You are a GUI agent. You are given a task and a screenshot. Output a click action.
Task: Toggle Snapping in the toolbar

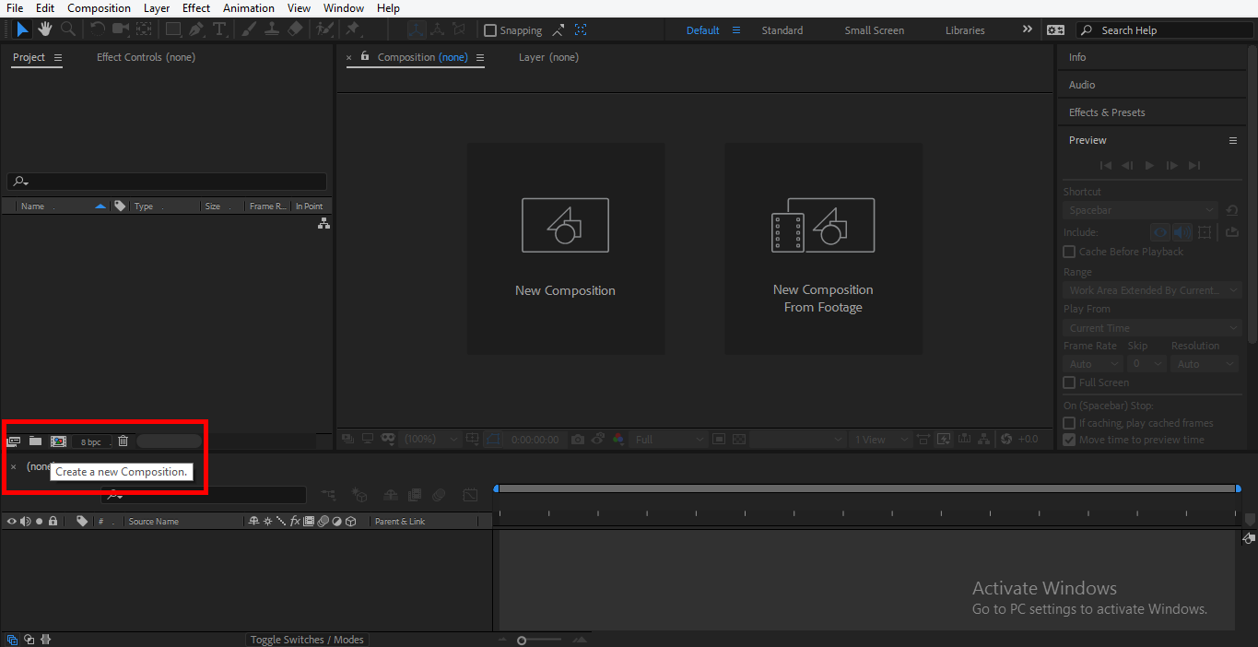[490, 29]
